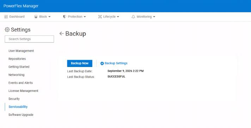The image size is (251, 128).
Task: Go to User Management settings
Action: pos(21,51)
